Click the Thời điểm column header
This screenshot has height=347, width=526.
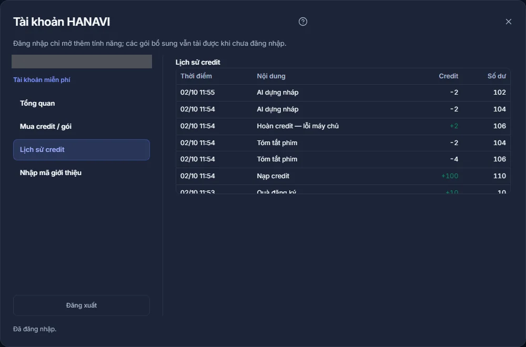[196, 76]
